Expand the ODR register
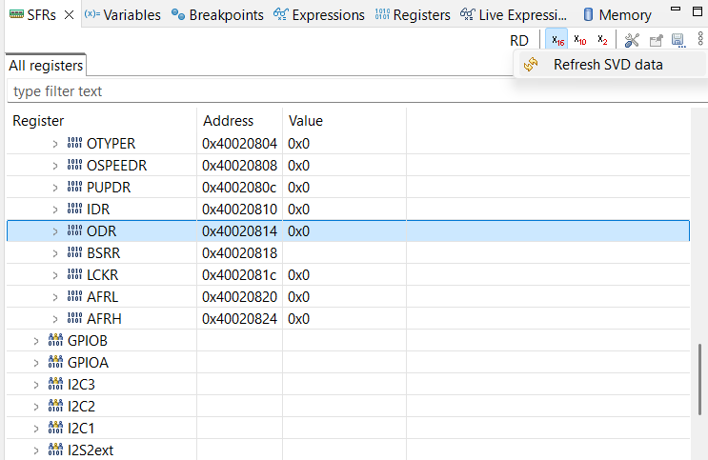Viewport: 708px width, 460px height. tap(55, 231)
